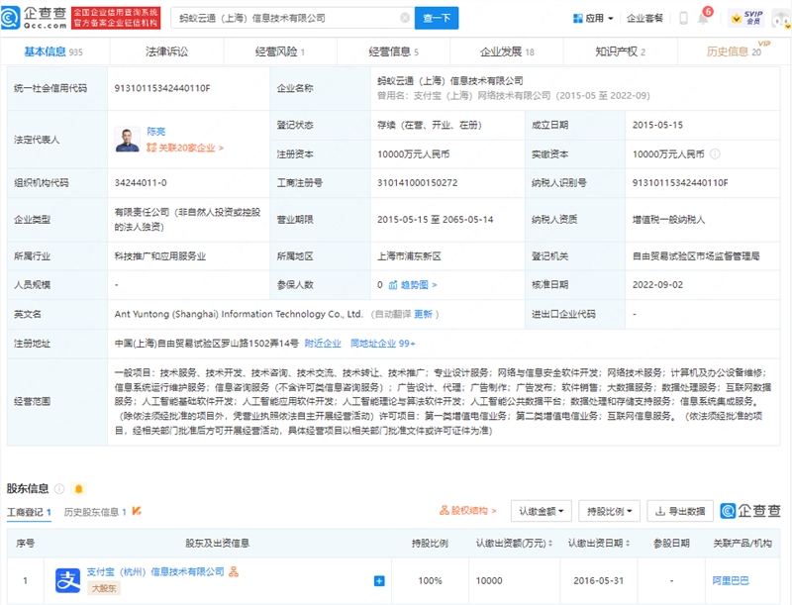
Task: Clear the search box with X icon
Action: click(405, 18)
